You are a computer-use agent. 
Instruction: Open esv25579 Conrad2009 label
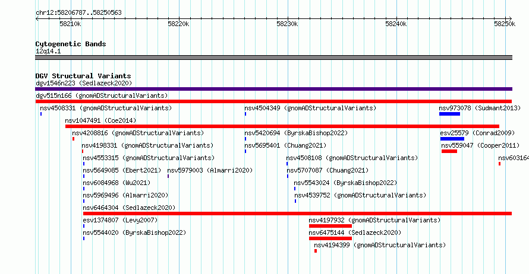[x=477, y=133]
